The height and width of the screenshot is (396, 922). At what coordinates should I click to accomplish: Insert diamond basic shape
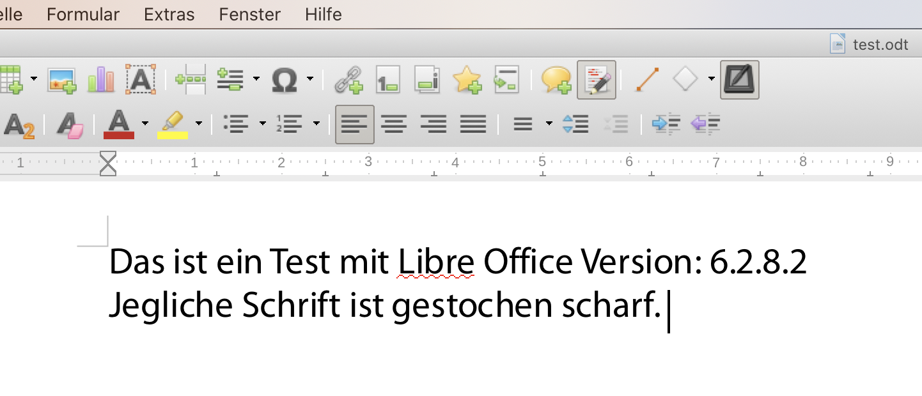pos(685,80)
